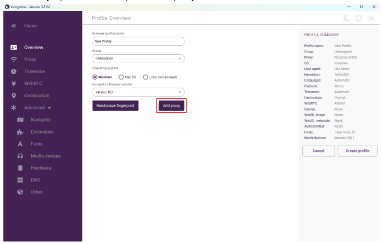Open the Navigator settings tab
Image resolution: width=382 pixels, height=244 pixels.
40,120
